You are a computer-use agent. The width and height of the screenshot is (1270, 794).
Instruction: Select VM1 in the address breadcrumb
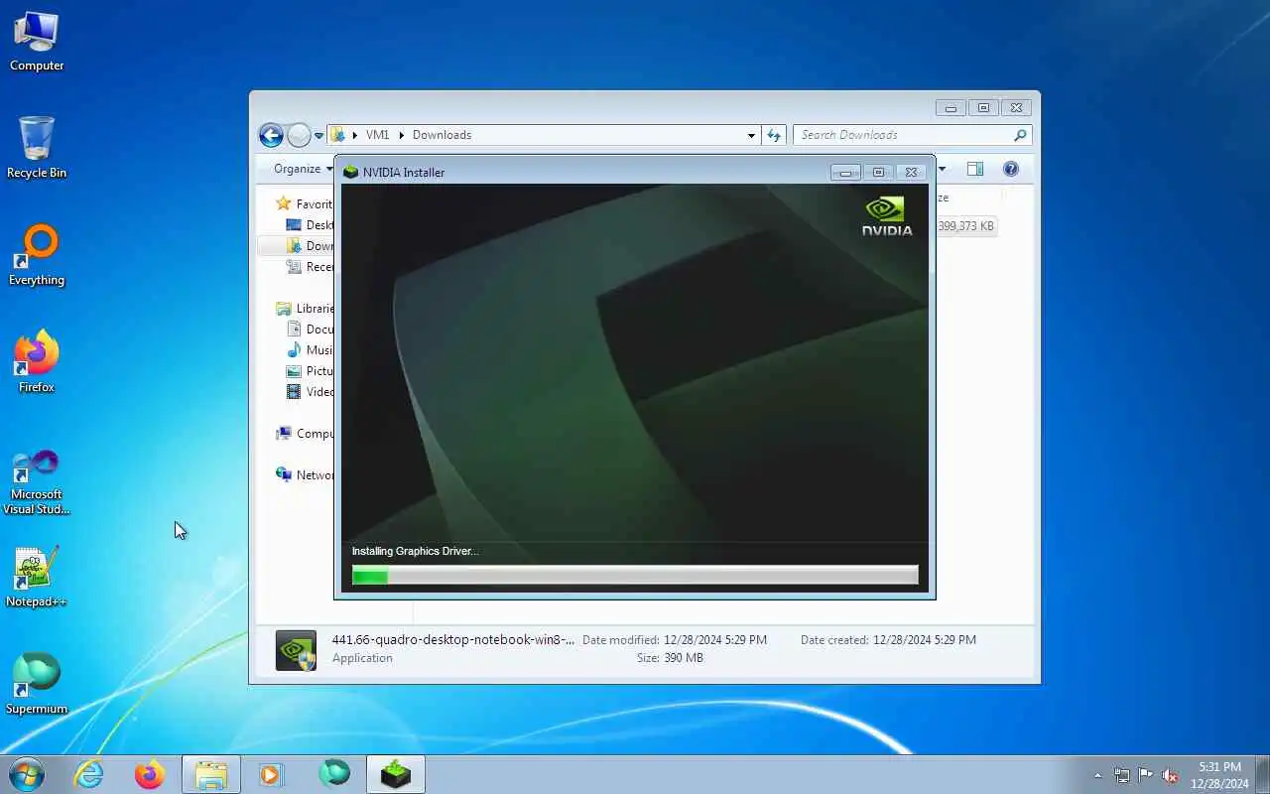(x=377, y=135)
